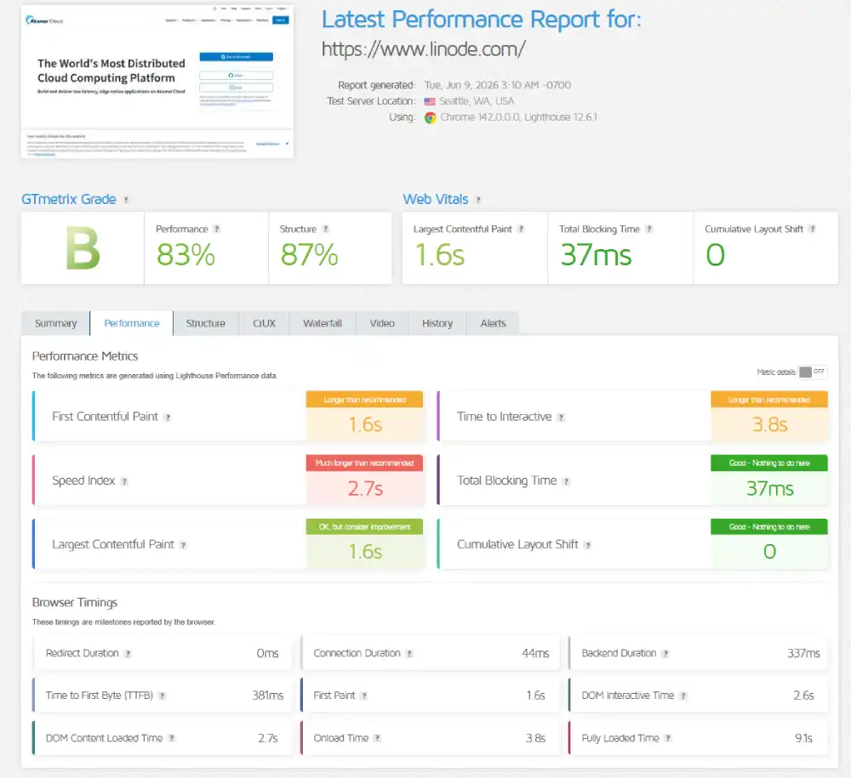
Task: Open the Video tab
Action: (x=382, y=324)
